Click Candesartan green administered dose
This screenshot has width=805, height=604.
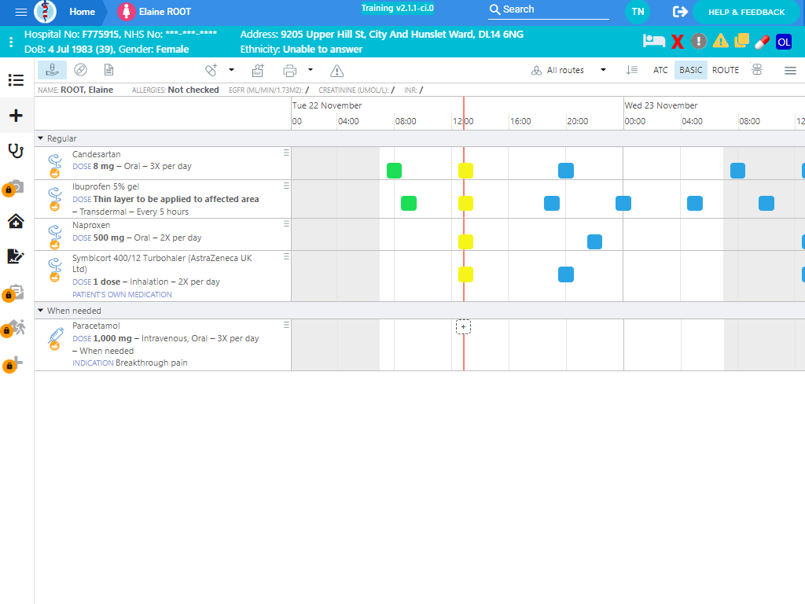(395, 171)
